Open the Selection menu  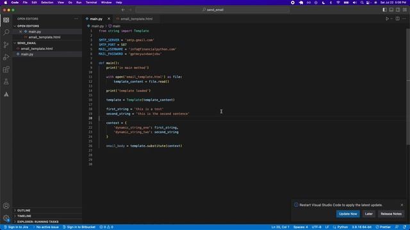[47, 3]
